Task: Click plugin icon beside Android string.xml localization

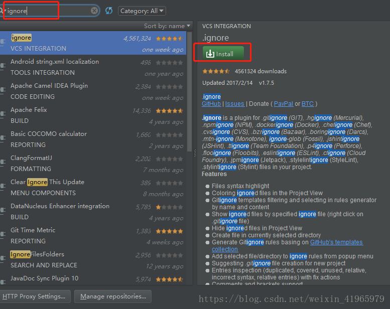Action: click(x=3, y=66)
